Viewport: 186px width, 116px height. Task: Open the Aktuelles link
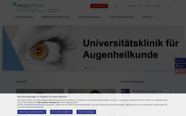(x=131, y=6)
